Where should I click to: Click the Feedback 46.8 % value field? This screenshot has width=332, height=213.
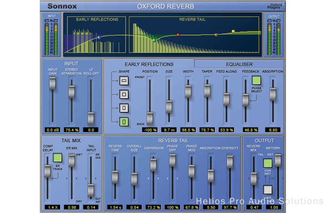click(251, 130)
